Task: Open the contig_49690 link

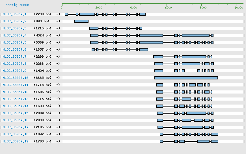Action: click(17, 5)
